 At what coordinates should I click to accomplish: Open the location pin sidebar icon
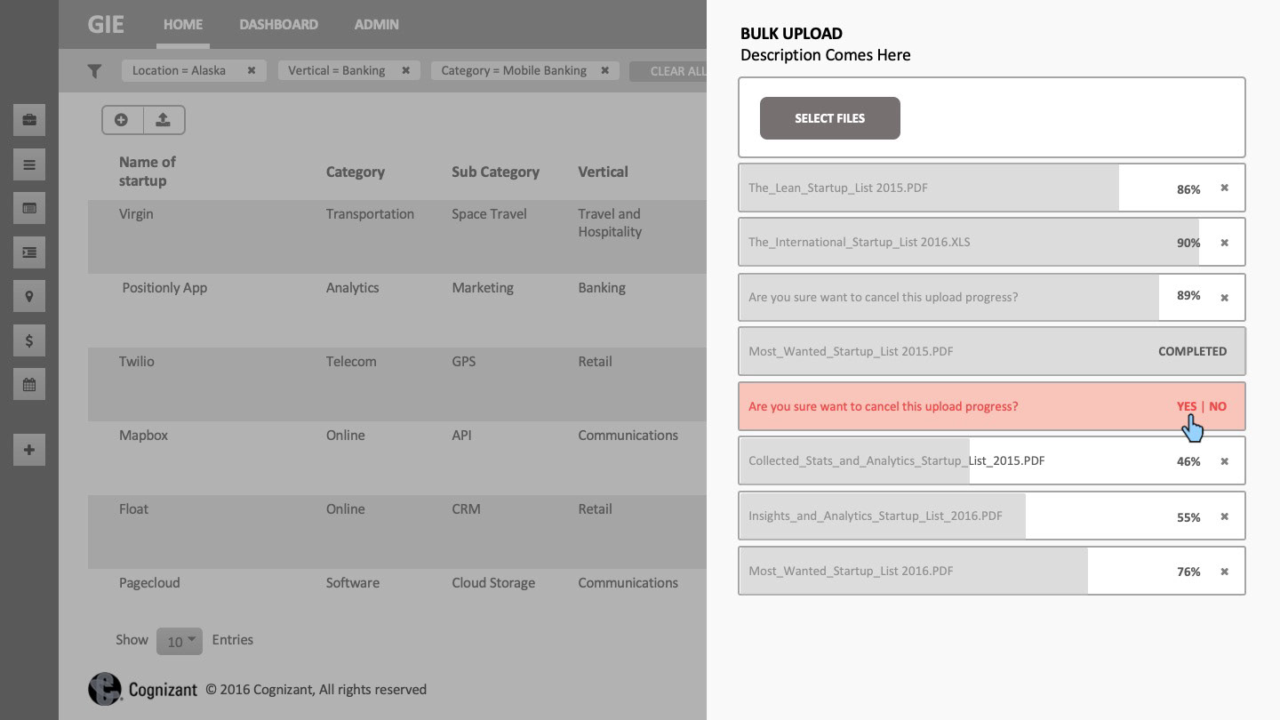click(x=29, y=297)
